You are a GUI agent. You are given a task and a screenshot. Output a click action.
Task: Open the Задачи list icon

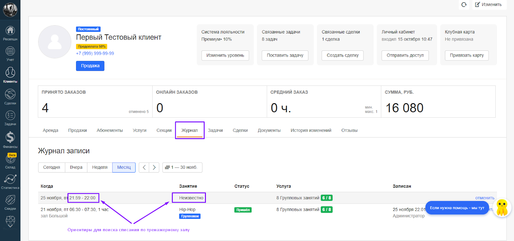10,116
